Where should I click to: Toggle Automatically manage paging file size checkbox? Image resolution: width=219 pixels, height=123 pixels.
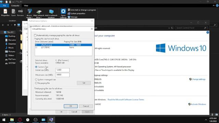tap(35, 36)
